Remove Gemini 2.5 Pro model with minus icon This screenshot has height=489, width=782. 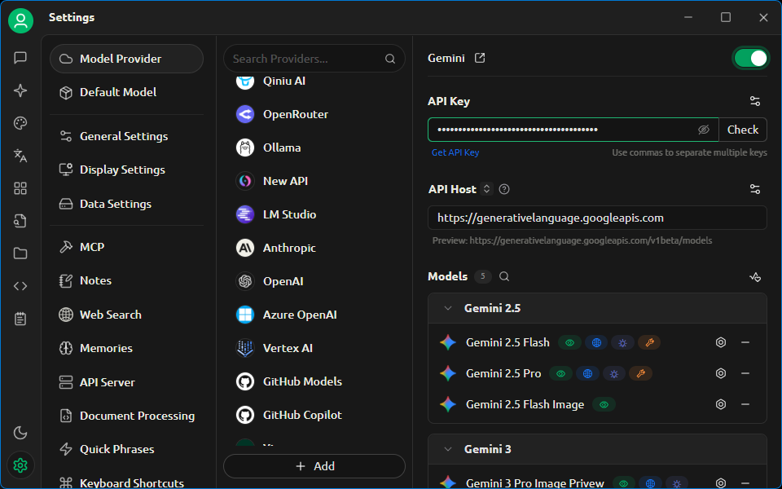coord(745,373)
